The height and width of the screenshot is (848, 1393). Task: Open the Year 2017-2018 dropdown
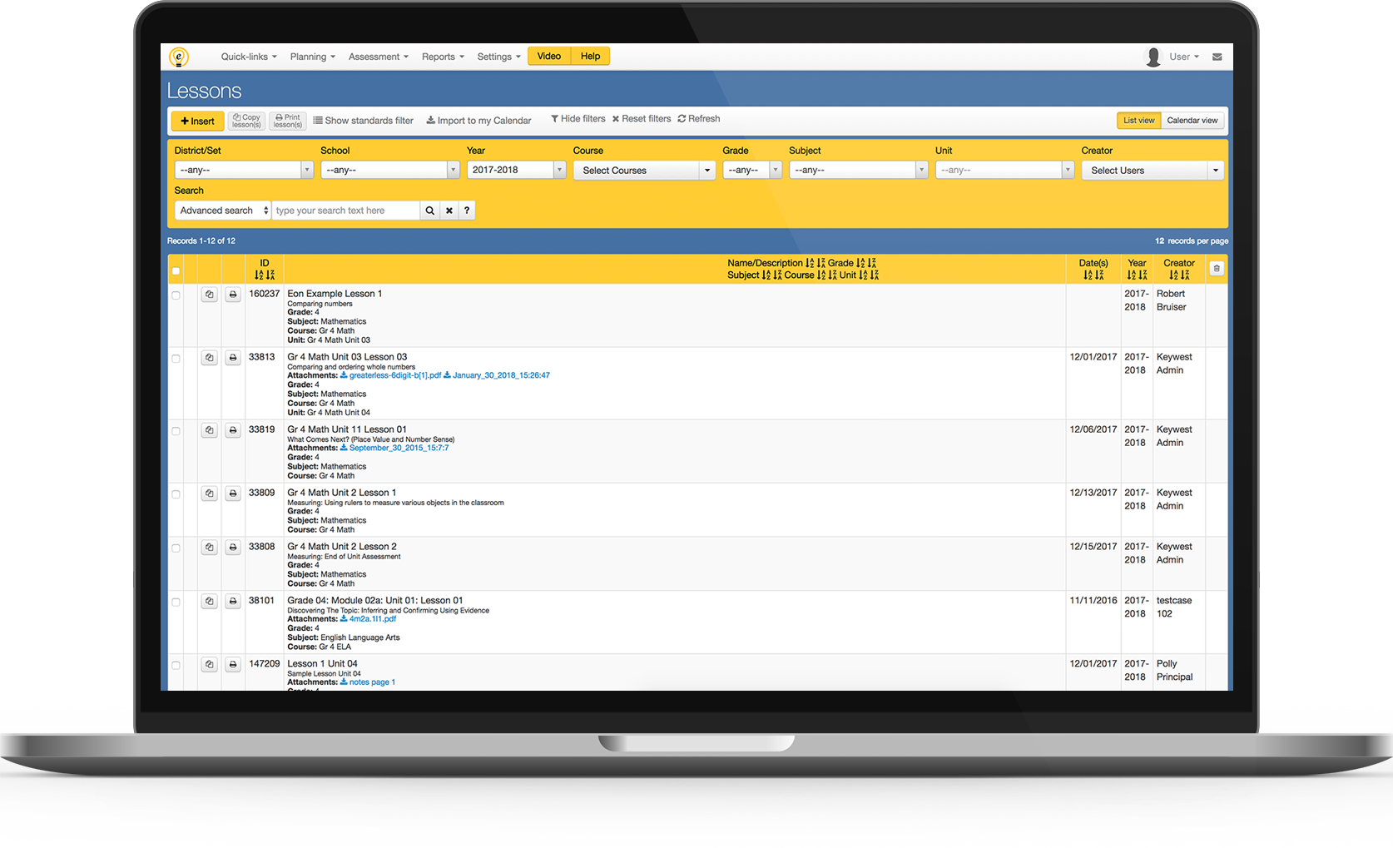click(516, 170)
